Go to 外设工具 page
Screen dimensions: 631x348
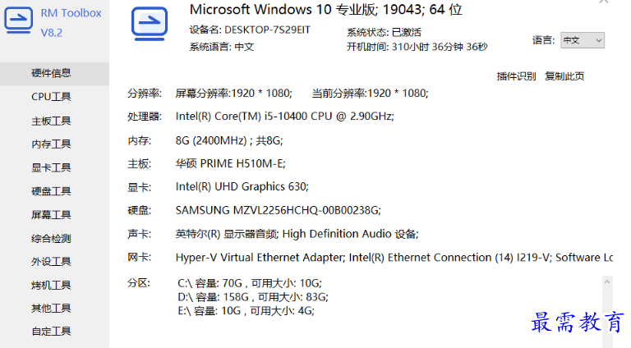(51, 262)
